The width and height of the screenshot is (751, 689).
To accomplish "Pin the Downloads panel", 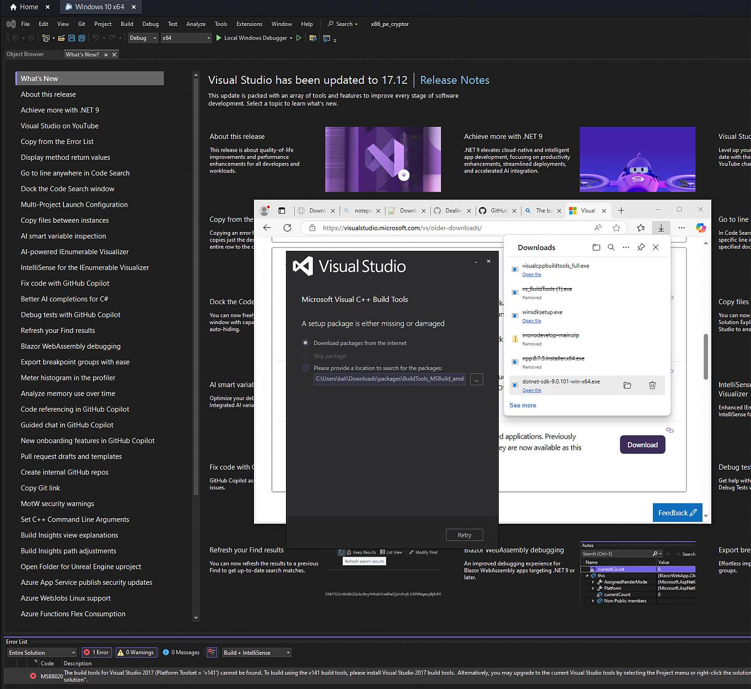I will point(641,247).
